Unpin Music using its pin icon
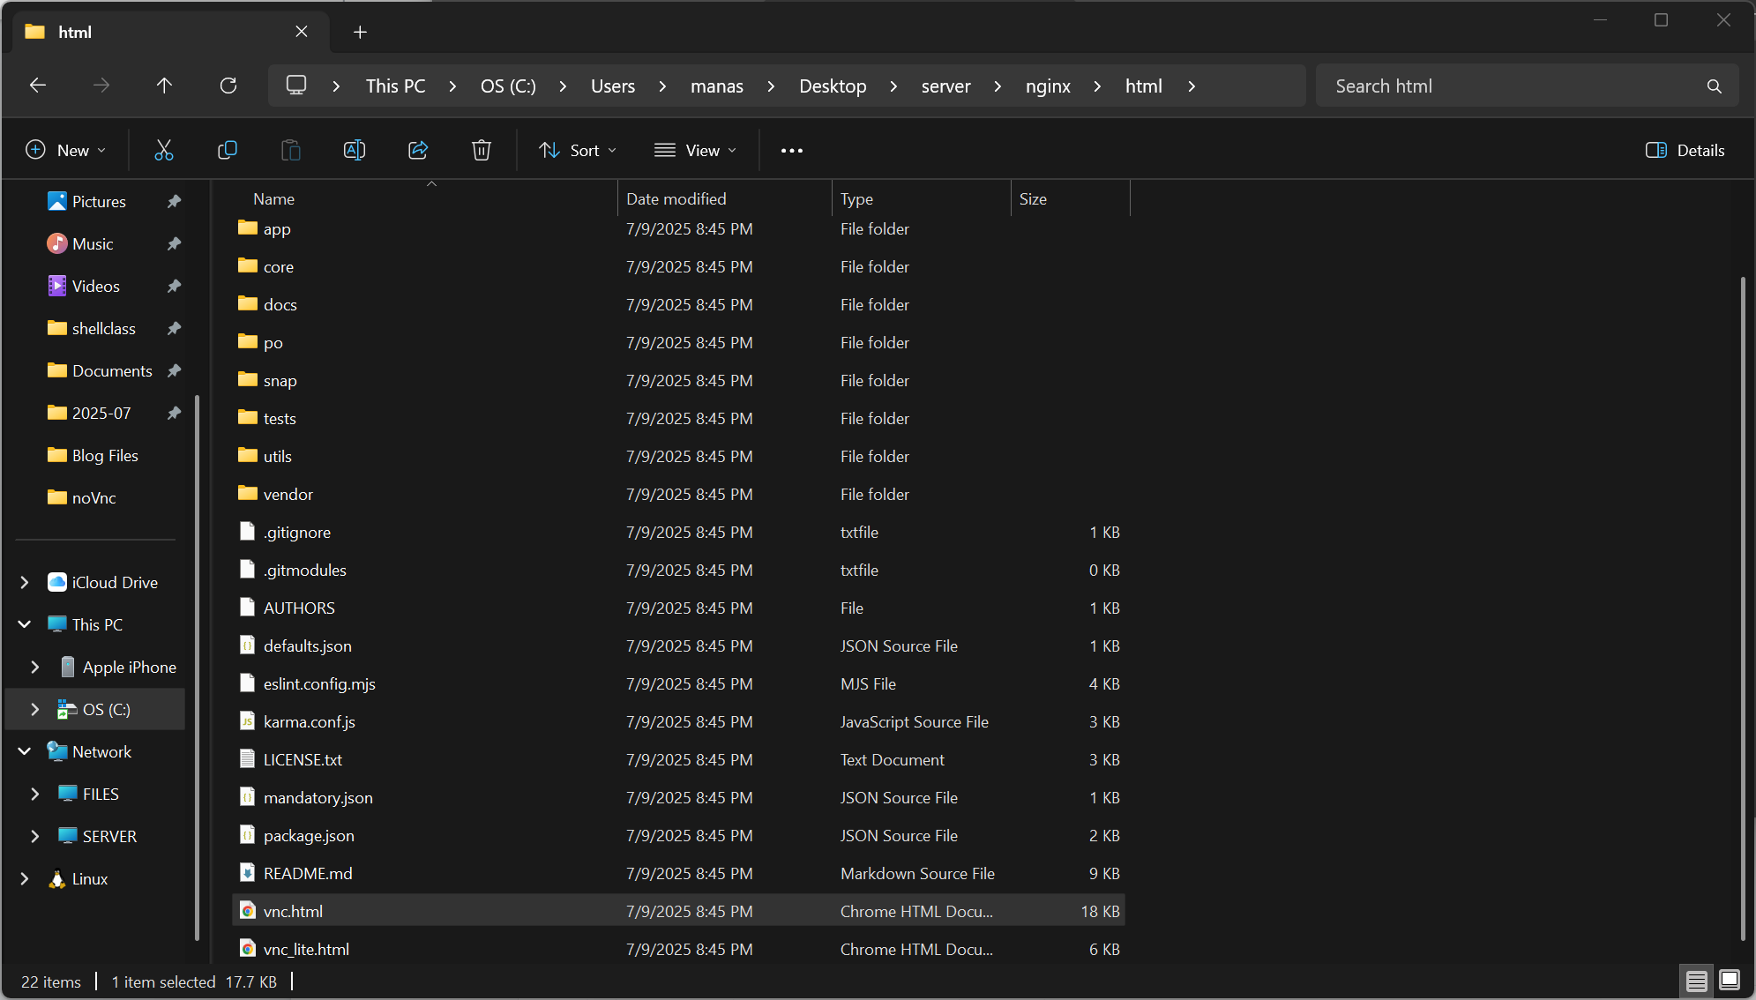The width and height of the screenshot is (1756, 1000). pos(175,244)
